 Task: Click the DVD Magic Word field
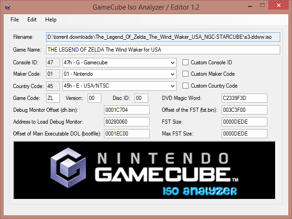coord(245,98)
